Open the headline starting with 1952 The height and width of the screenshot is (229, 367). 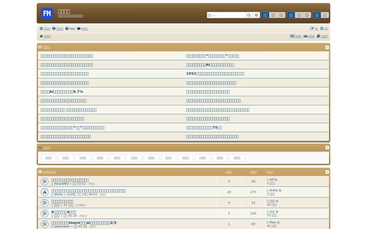click(215, 74)
